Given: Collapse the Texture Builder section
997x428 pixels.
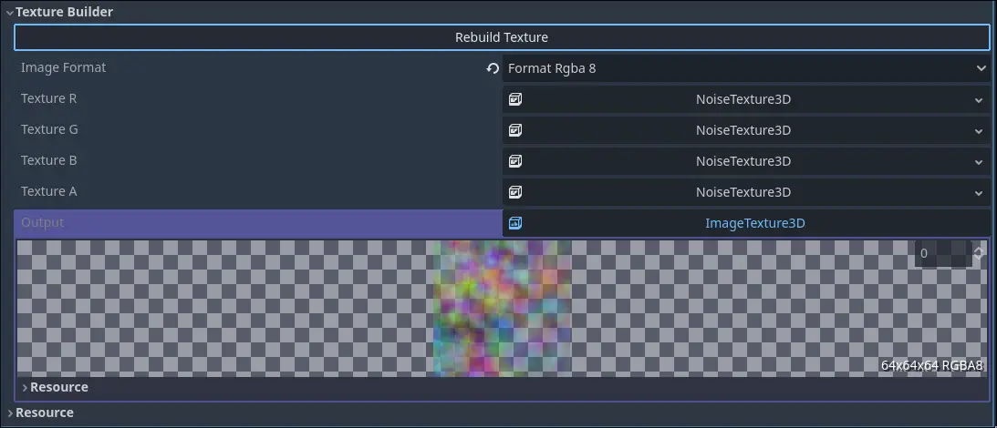Looking at the screenshot, I should (10, 12).
